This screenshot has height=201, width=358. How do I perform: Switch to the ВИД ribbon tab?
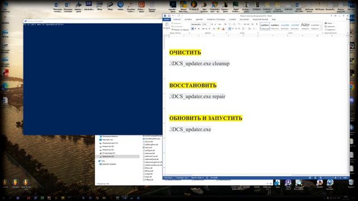coord(274,20)
